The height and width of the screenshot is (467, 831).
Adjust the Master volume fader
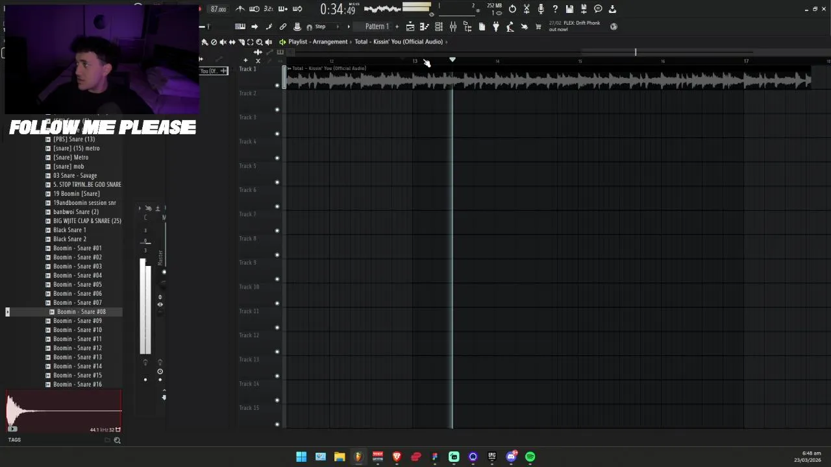pyautogui.click(x=145, y=306)
